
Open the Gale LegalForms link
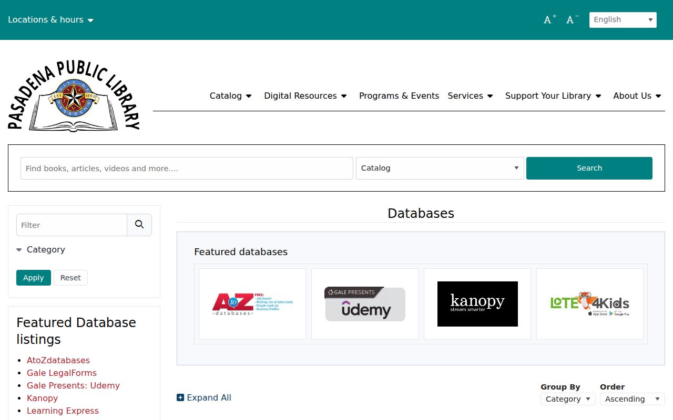tap(62, 373)
